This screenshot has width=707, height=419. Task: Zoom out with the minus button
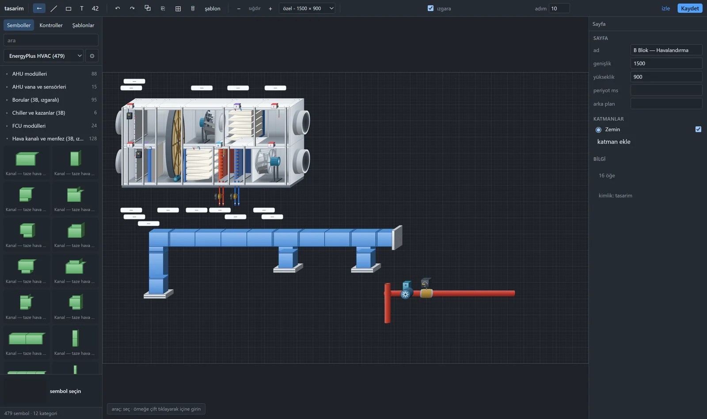click(239, 8)
